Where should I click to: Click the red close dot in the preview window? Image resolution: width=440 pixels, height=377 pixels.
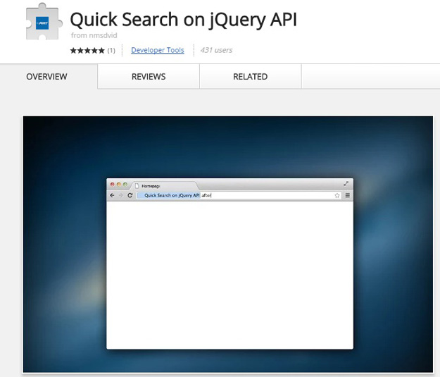(112, 185)
